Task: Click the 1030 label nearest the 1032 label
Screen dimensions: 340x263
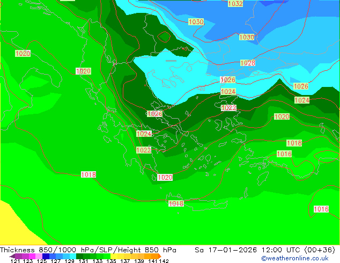Action: tap(196, 21)
